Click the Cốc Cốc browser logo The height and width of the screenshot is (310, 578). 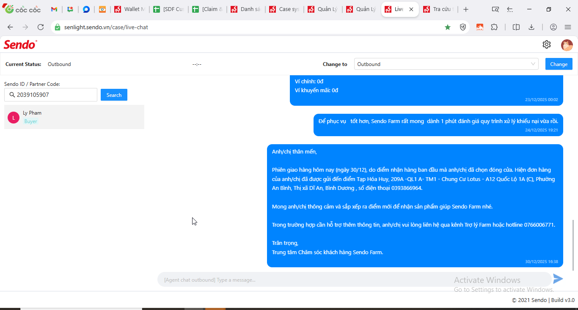(22, 9)
